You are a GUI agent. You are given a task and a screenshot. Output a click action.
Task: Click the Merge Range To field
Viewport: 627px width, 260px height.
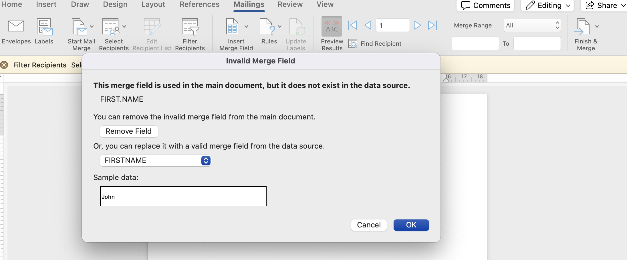(537, 43)
